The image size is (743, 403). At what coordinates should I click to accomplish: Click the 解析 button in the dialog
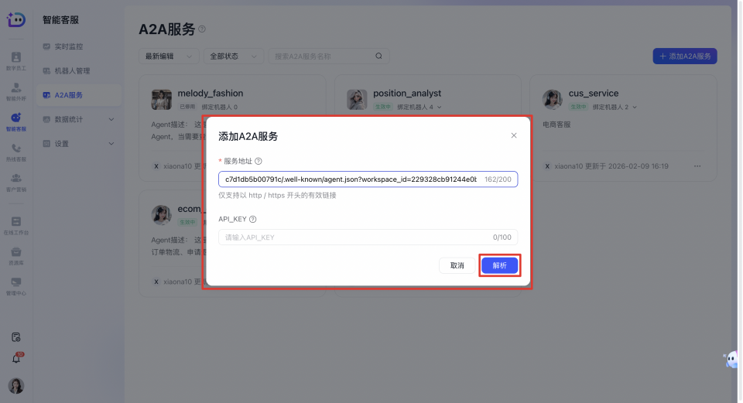pos(499,265)
